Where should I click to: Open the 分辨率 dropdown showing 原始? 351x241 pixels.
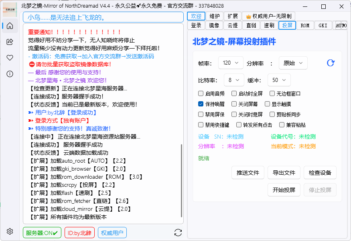click(x=292, y=63)
